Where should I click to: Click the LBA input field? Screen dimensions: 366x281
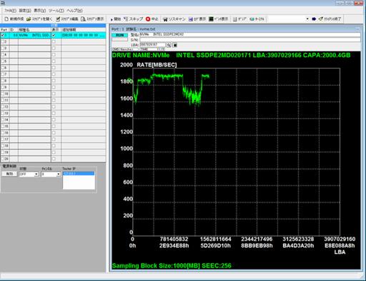(x=152, y=45)
